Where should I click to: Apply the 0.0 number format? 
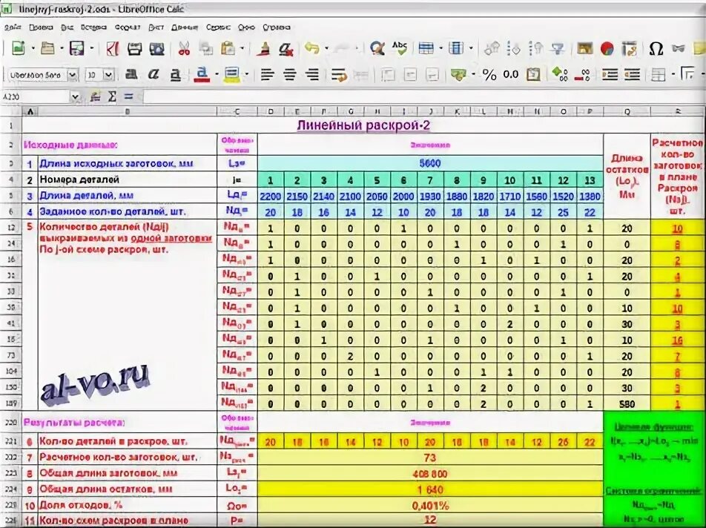[510, 75]
